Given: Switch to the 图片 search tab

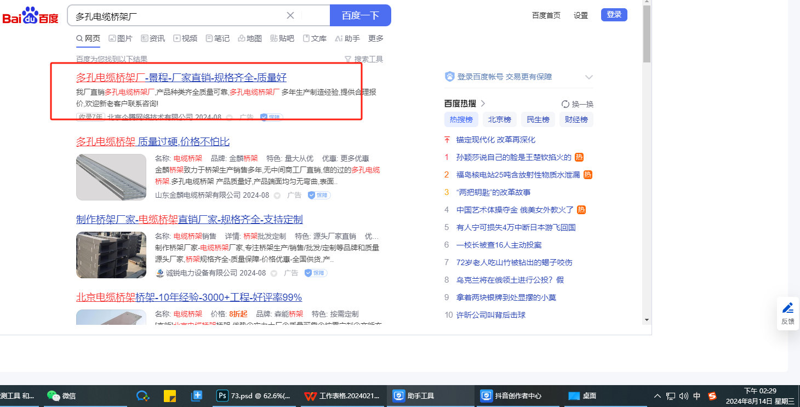Looking at the screenshot, I should (x=121, y=38).
